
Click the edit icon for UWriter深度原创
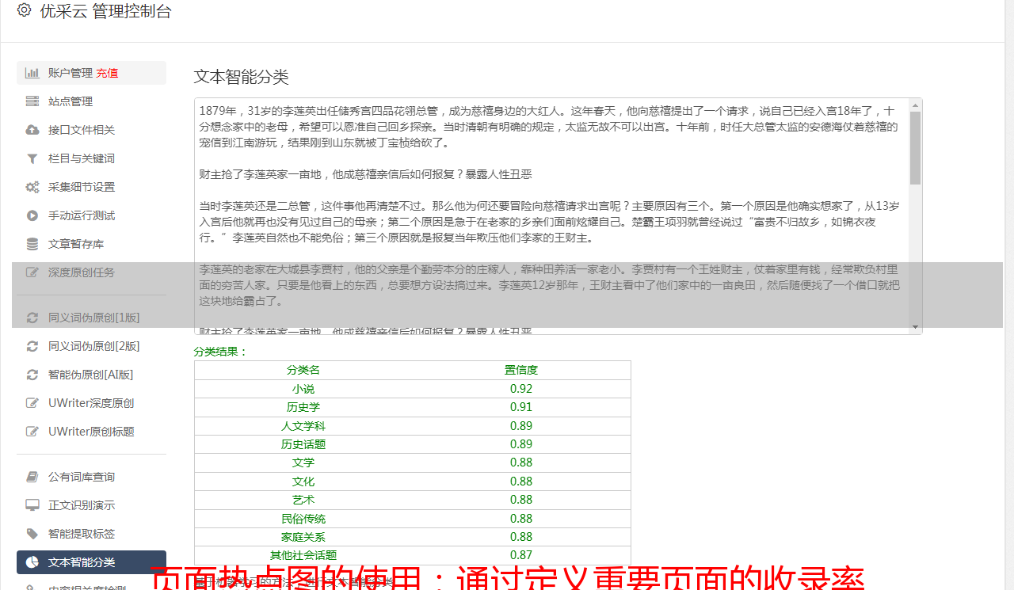point(32,403)
